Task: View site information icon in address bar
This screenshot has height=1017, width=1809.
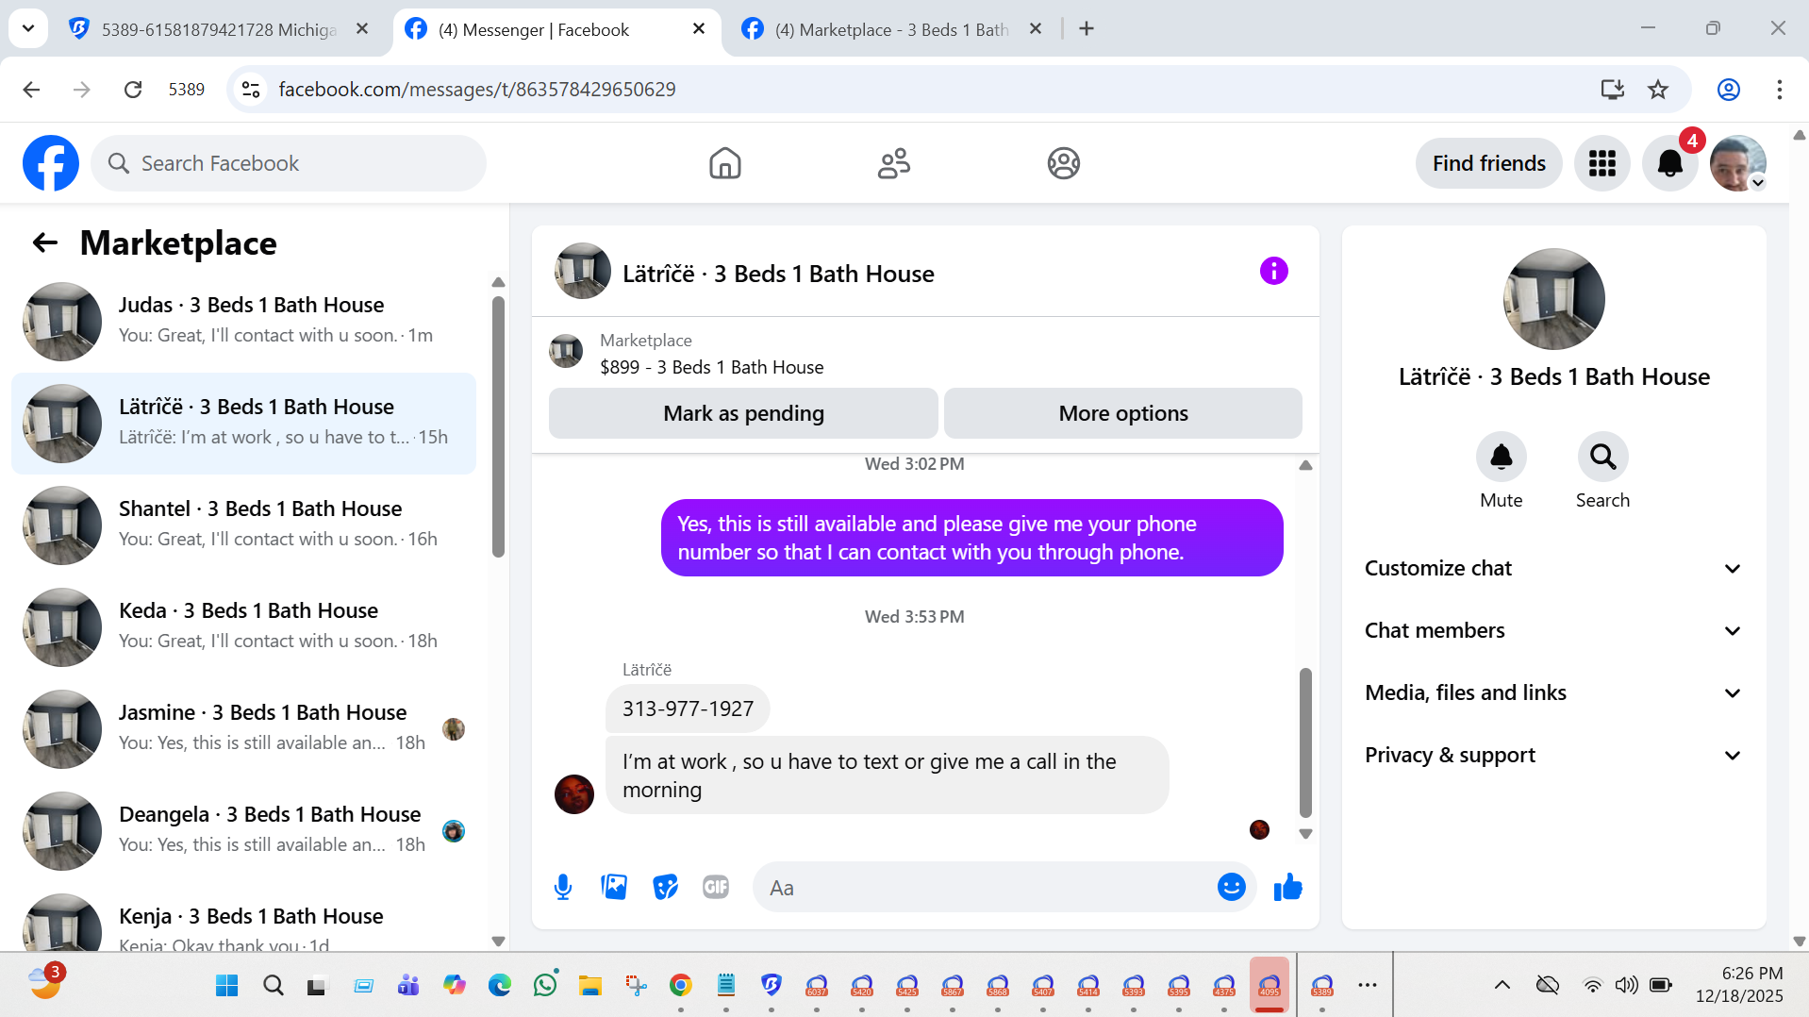Action: [x=251, y=90]
